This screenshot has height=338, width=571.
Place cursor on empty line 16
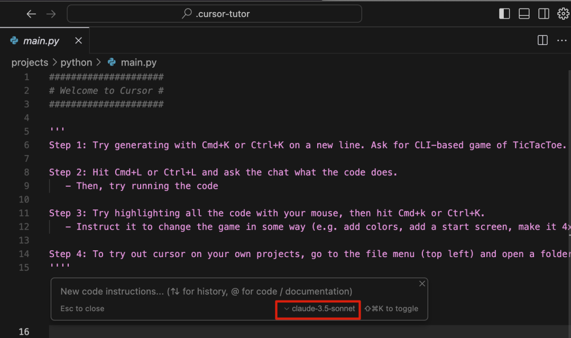309,332
